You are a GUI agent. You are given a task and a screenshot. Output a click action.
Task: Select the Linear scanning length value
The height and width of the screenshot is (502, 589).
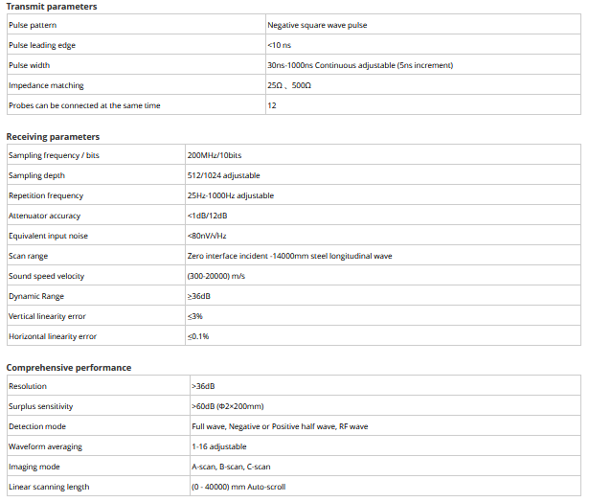[x=238, y=487]
